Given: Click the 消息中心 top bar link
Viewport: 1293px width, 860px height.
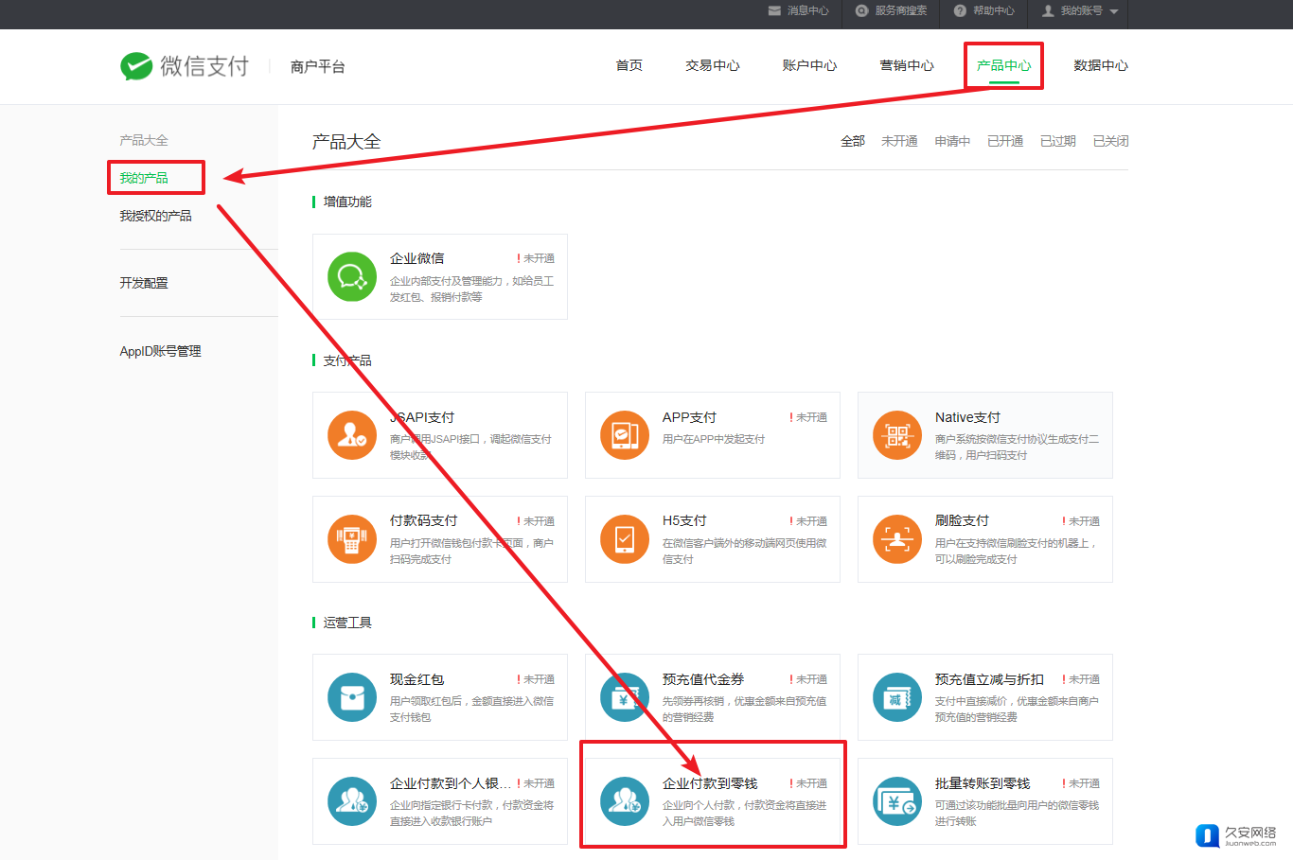Looking at the screenshot, I should 798,10.
